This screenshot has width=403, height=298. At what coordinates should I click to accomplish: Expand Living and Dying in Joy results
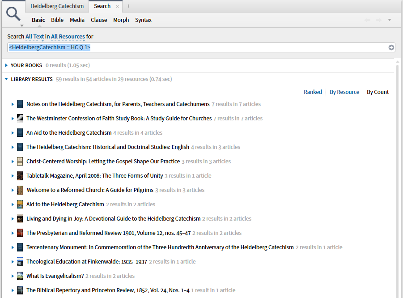pyautogui.click(x=13, y=219)
